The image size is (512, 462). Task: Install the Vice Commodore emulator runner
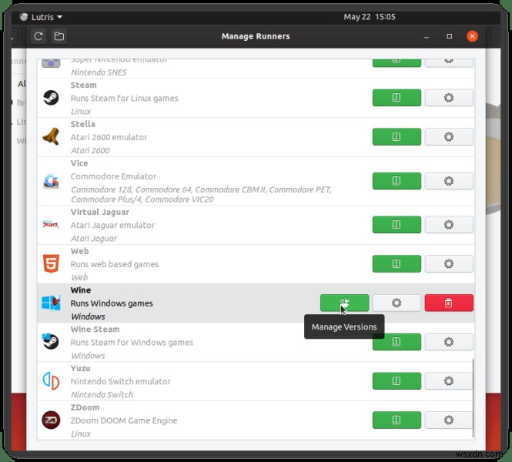(397, 181)
